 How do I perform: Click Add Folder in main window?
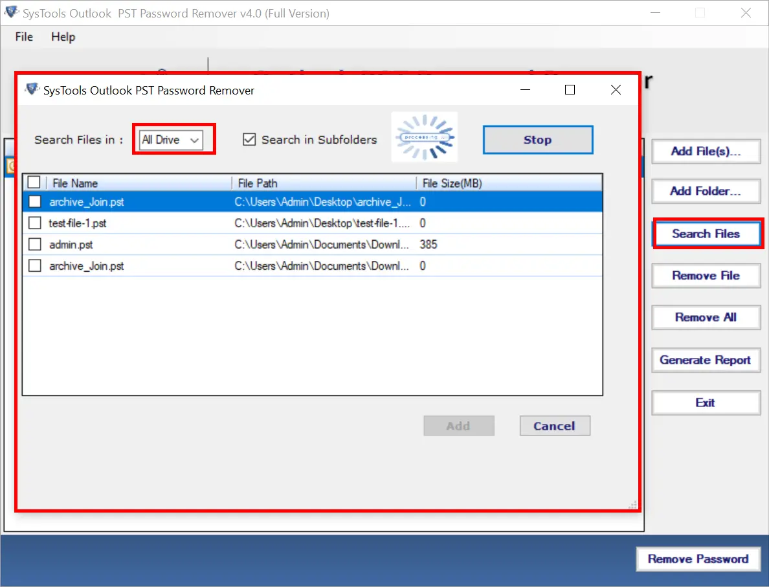(706, 192)
